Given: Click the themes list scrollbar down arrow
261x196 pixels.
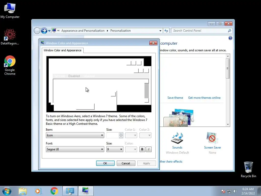Looking at the screenshot, I should 228,125.
